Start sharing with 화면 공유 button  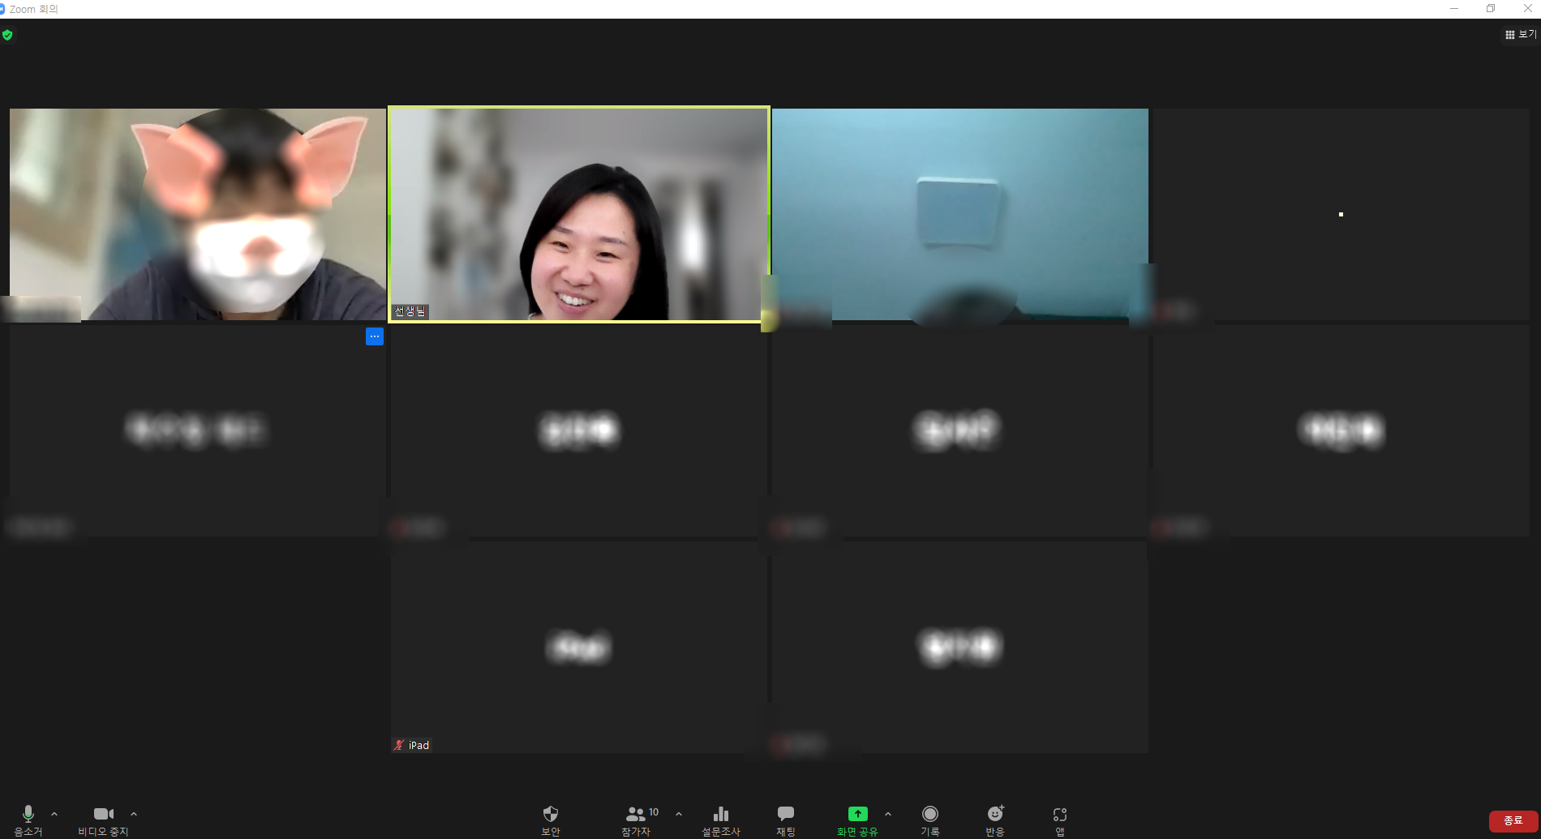click(x=857, y=820)
